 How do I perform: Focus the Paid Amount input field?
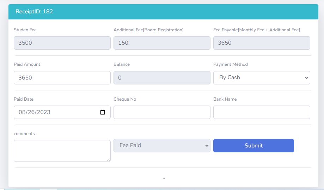[62, 78]
